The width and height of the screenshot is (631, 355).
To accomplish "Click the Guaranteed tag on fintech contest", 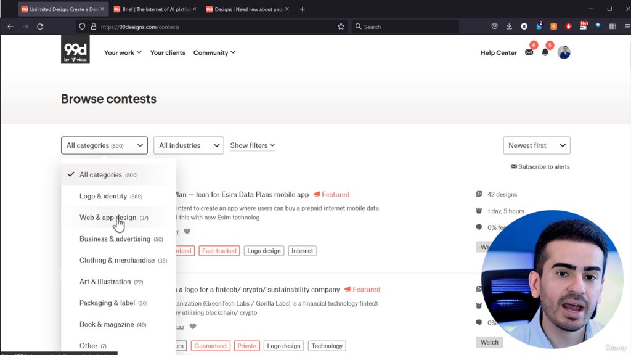I will pyautogui.click(x=211, y=346).
